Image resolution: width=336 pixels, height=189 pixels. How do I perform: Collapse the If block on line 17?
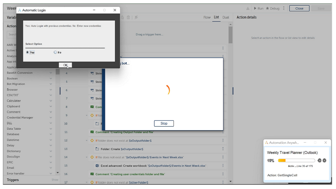pos(87,182)
